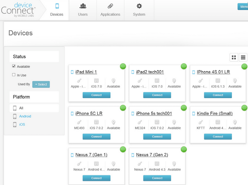Click the Status panel header

pos(34,57)
